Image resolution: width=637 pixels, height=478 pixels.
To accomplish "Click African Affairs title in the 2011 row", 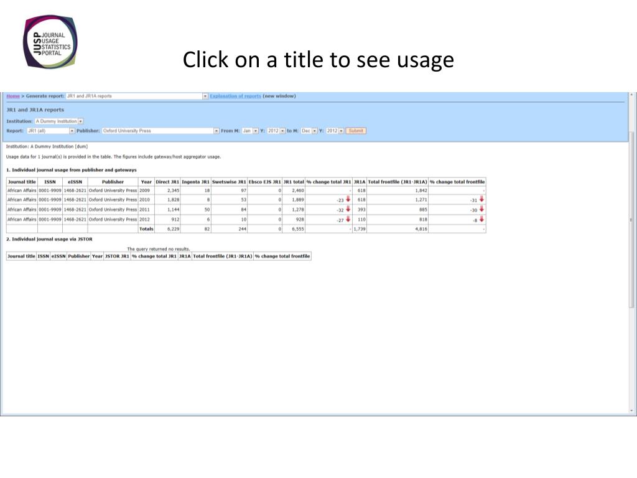I will pyautogui.click(x=22, y=209).
